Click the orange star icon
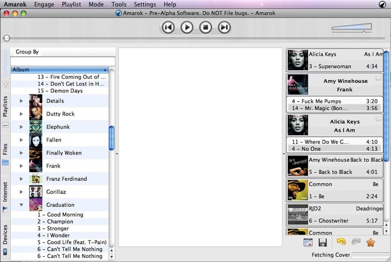Viewport: 391px width, 262px height. point(371,243)
